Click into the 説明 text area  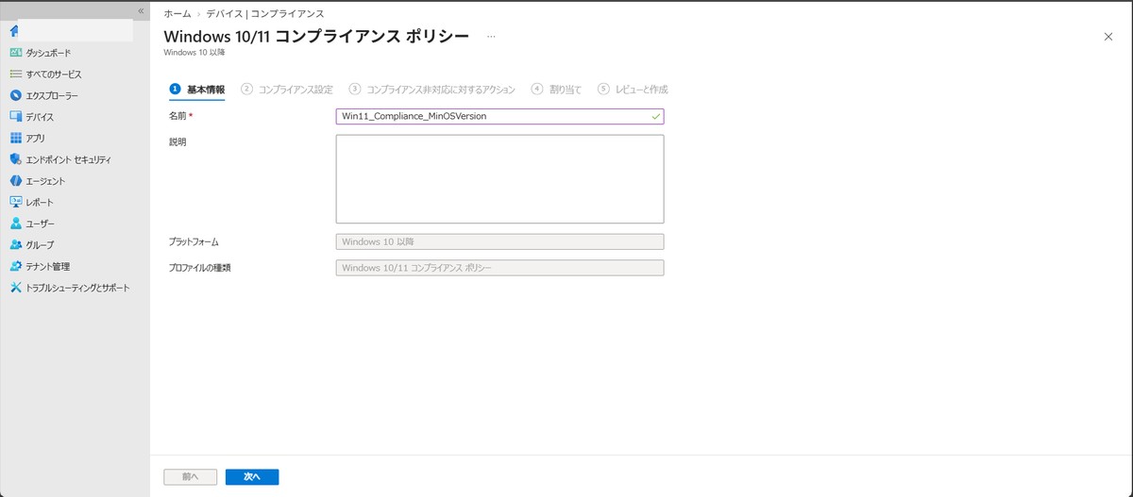point(499,179)
